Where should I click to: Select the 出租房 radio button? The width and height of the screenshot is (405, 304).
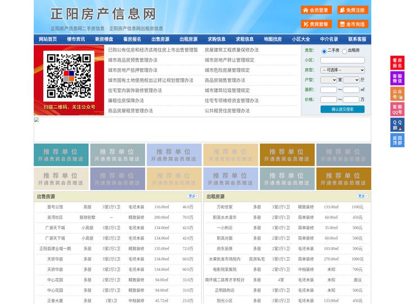pos(344,51)
